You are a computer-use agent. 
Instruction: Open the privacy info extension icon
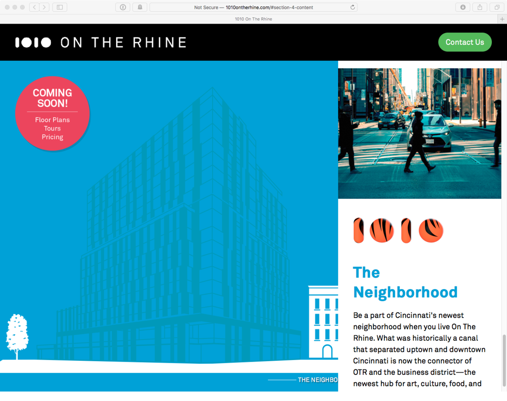pyautogui.click(x=123, y=7)
